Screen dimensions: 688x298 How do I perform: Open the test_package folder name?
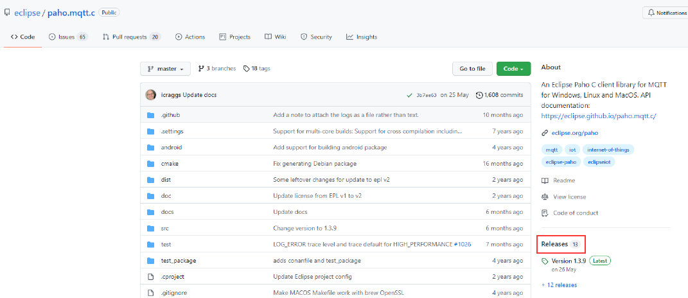click(179, 261)
